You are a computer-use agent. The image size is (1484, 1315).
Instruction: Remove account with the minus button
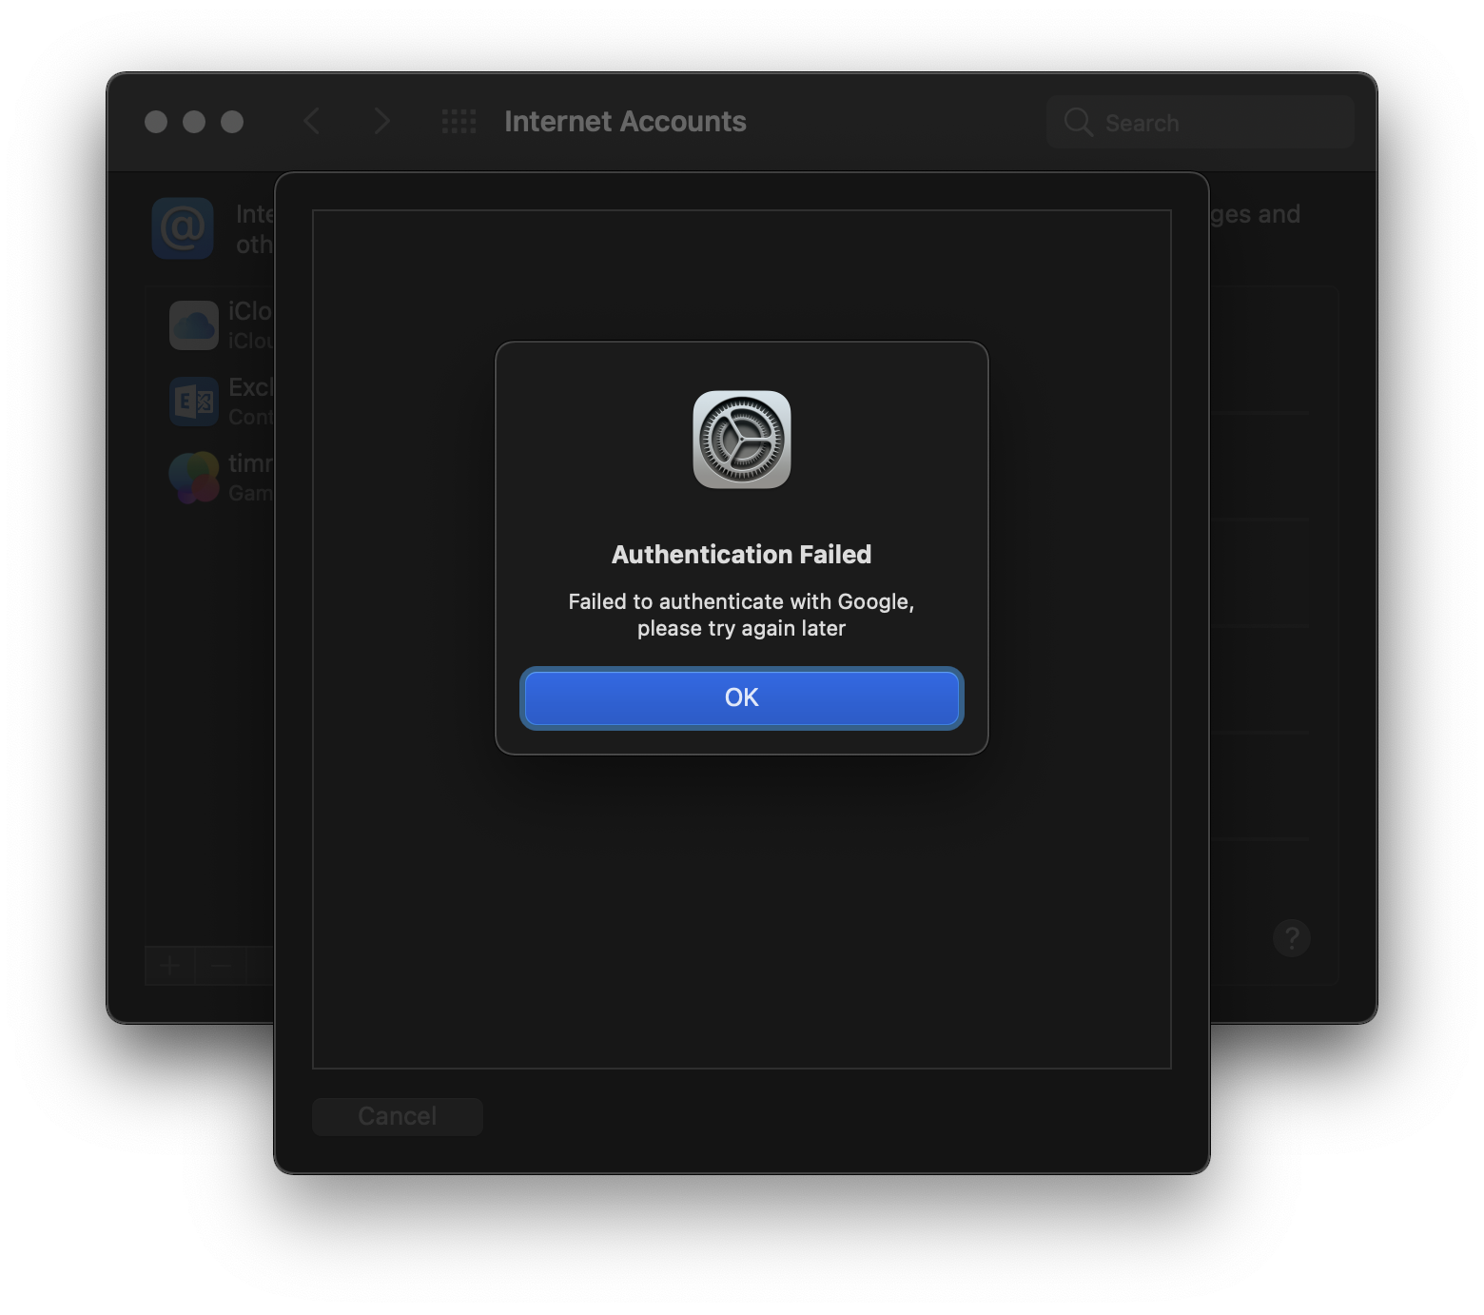(x=221, y=966)
